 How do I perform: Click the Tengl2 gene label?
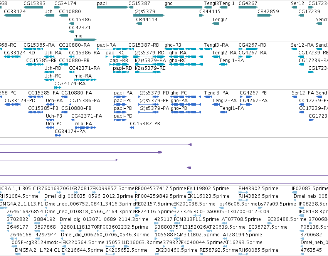219,19
